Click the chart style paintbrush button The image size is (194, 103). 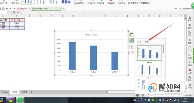pyautogui.click(x=132, y=40)
